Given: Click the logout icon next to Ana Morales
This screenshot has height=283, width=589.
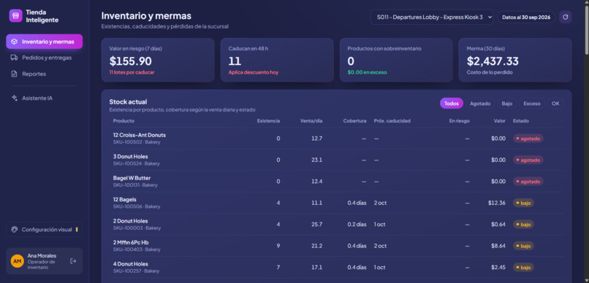Looking at the screenshot, I should tap(73, 261).
